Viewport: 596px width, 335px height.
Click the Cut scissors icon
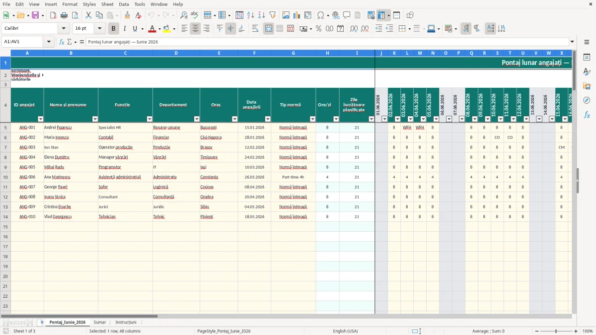click(88, 15)
